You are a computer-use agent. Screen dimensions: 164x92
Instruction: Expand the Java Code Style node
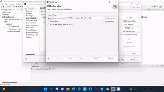[25, 20]
